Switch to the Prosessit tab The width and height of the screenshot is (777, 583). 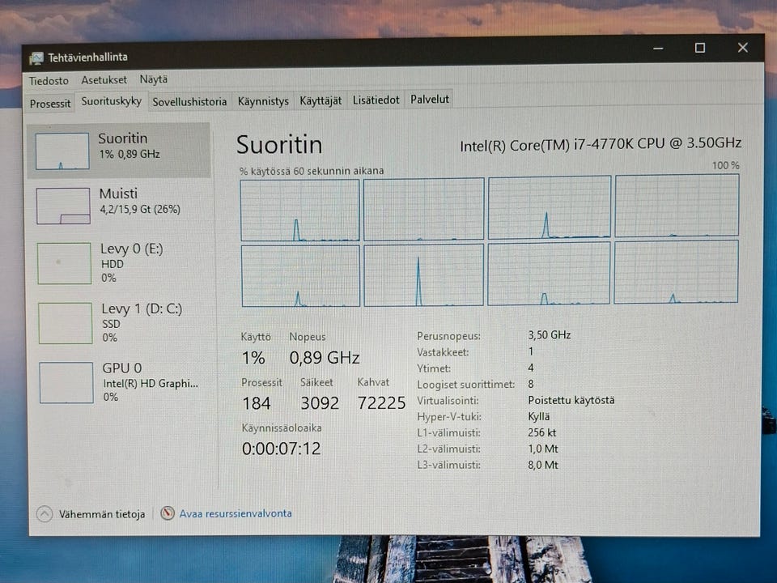(x=50, y=104)
